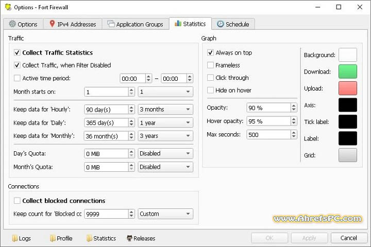The width and height of the screenshot is (371, 247).
Task: Open the Profile folder icon
Action: (53, 238)
